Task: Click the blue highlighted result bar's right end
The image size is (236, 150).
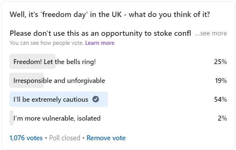Action: 106,99
